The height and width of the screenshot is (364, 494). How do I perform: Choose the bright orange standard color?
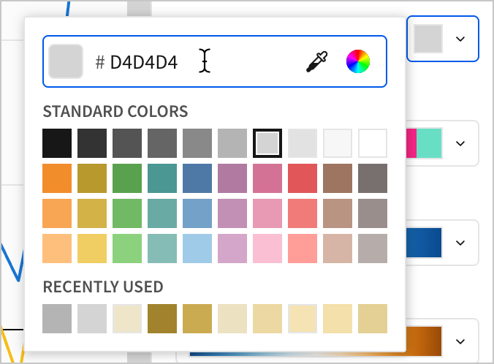[x=57, y=178]
